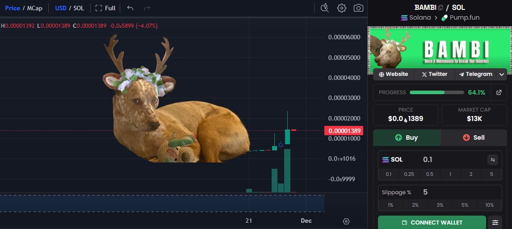The height and width of the screenshot is (229, 512).
Task: Expand chart to Full screen
Action: [105, 8]
